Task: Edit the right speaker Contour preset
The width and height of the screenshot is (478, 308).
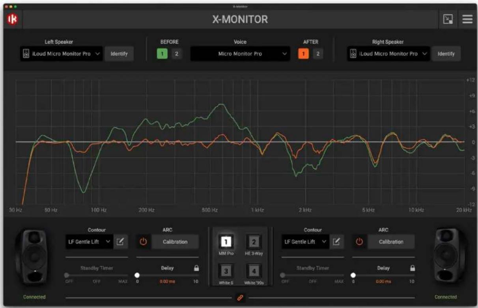Action: (336, 242)
